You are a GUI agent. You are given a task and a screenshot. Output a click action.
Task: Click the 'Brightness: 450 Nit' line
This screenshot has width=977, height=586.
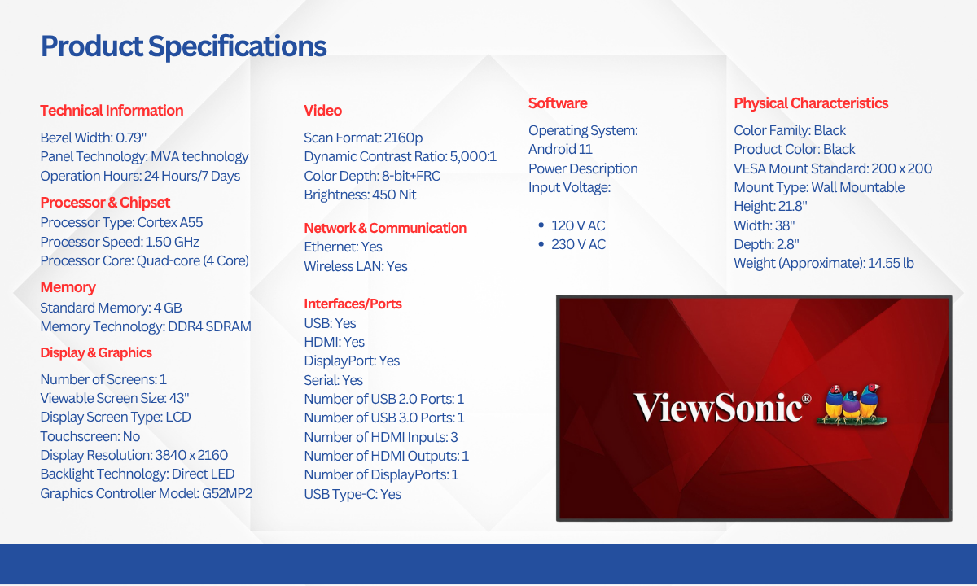[x=360, y=195]
